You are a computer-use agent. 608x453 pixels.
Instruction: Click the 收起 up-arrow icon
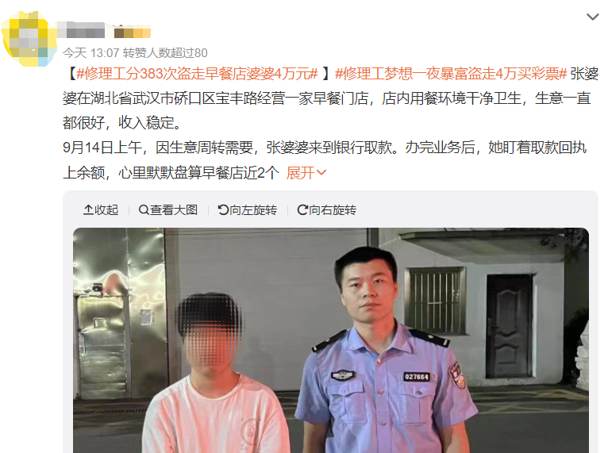point(88,210)
